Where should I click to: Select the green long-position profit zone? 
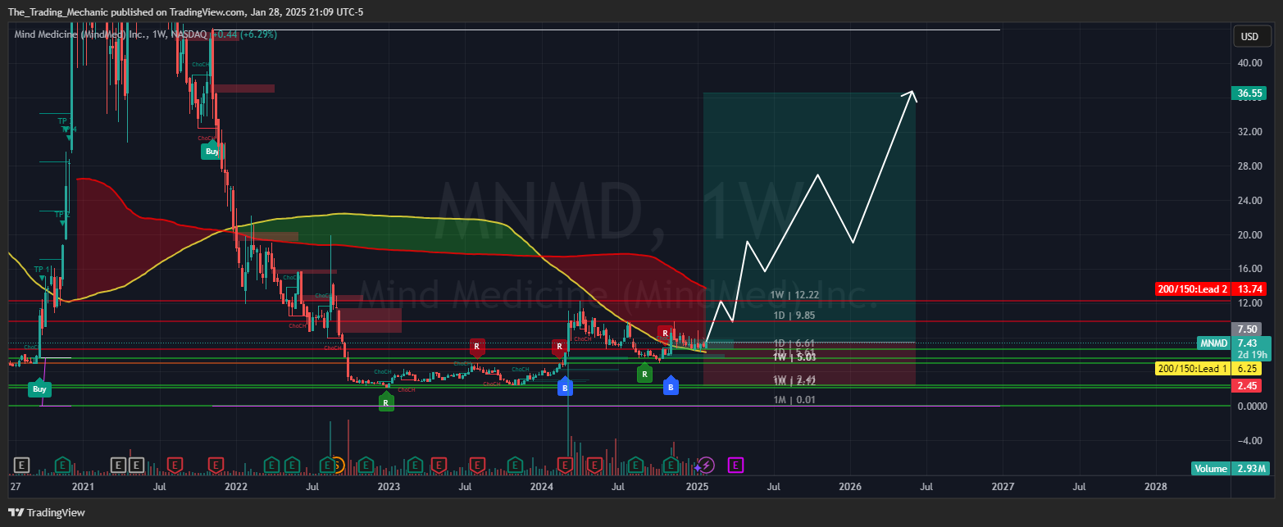point(809,217)
